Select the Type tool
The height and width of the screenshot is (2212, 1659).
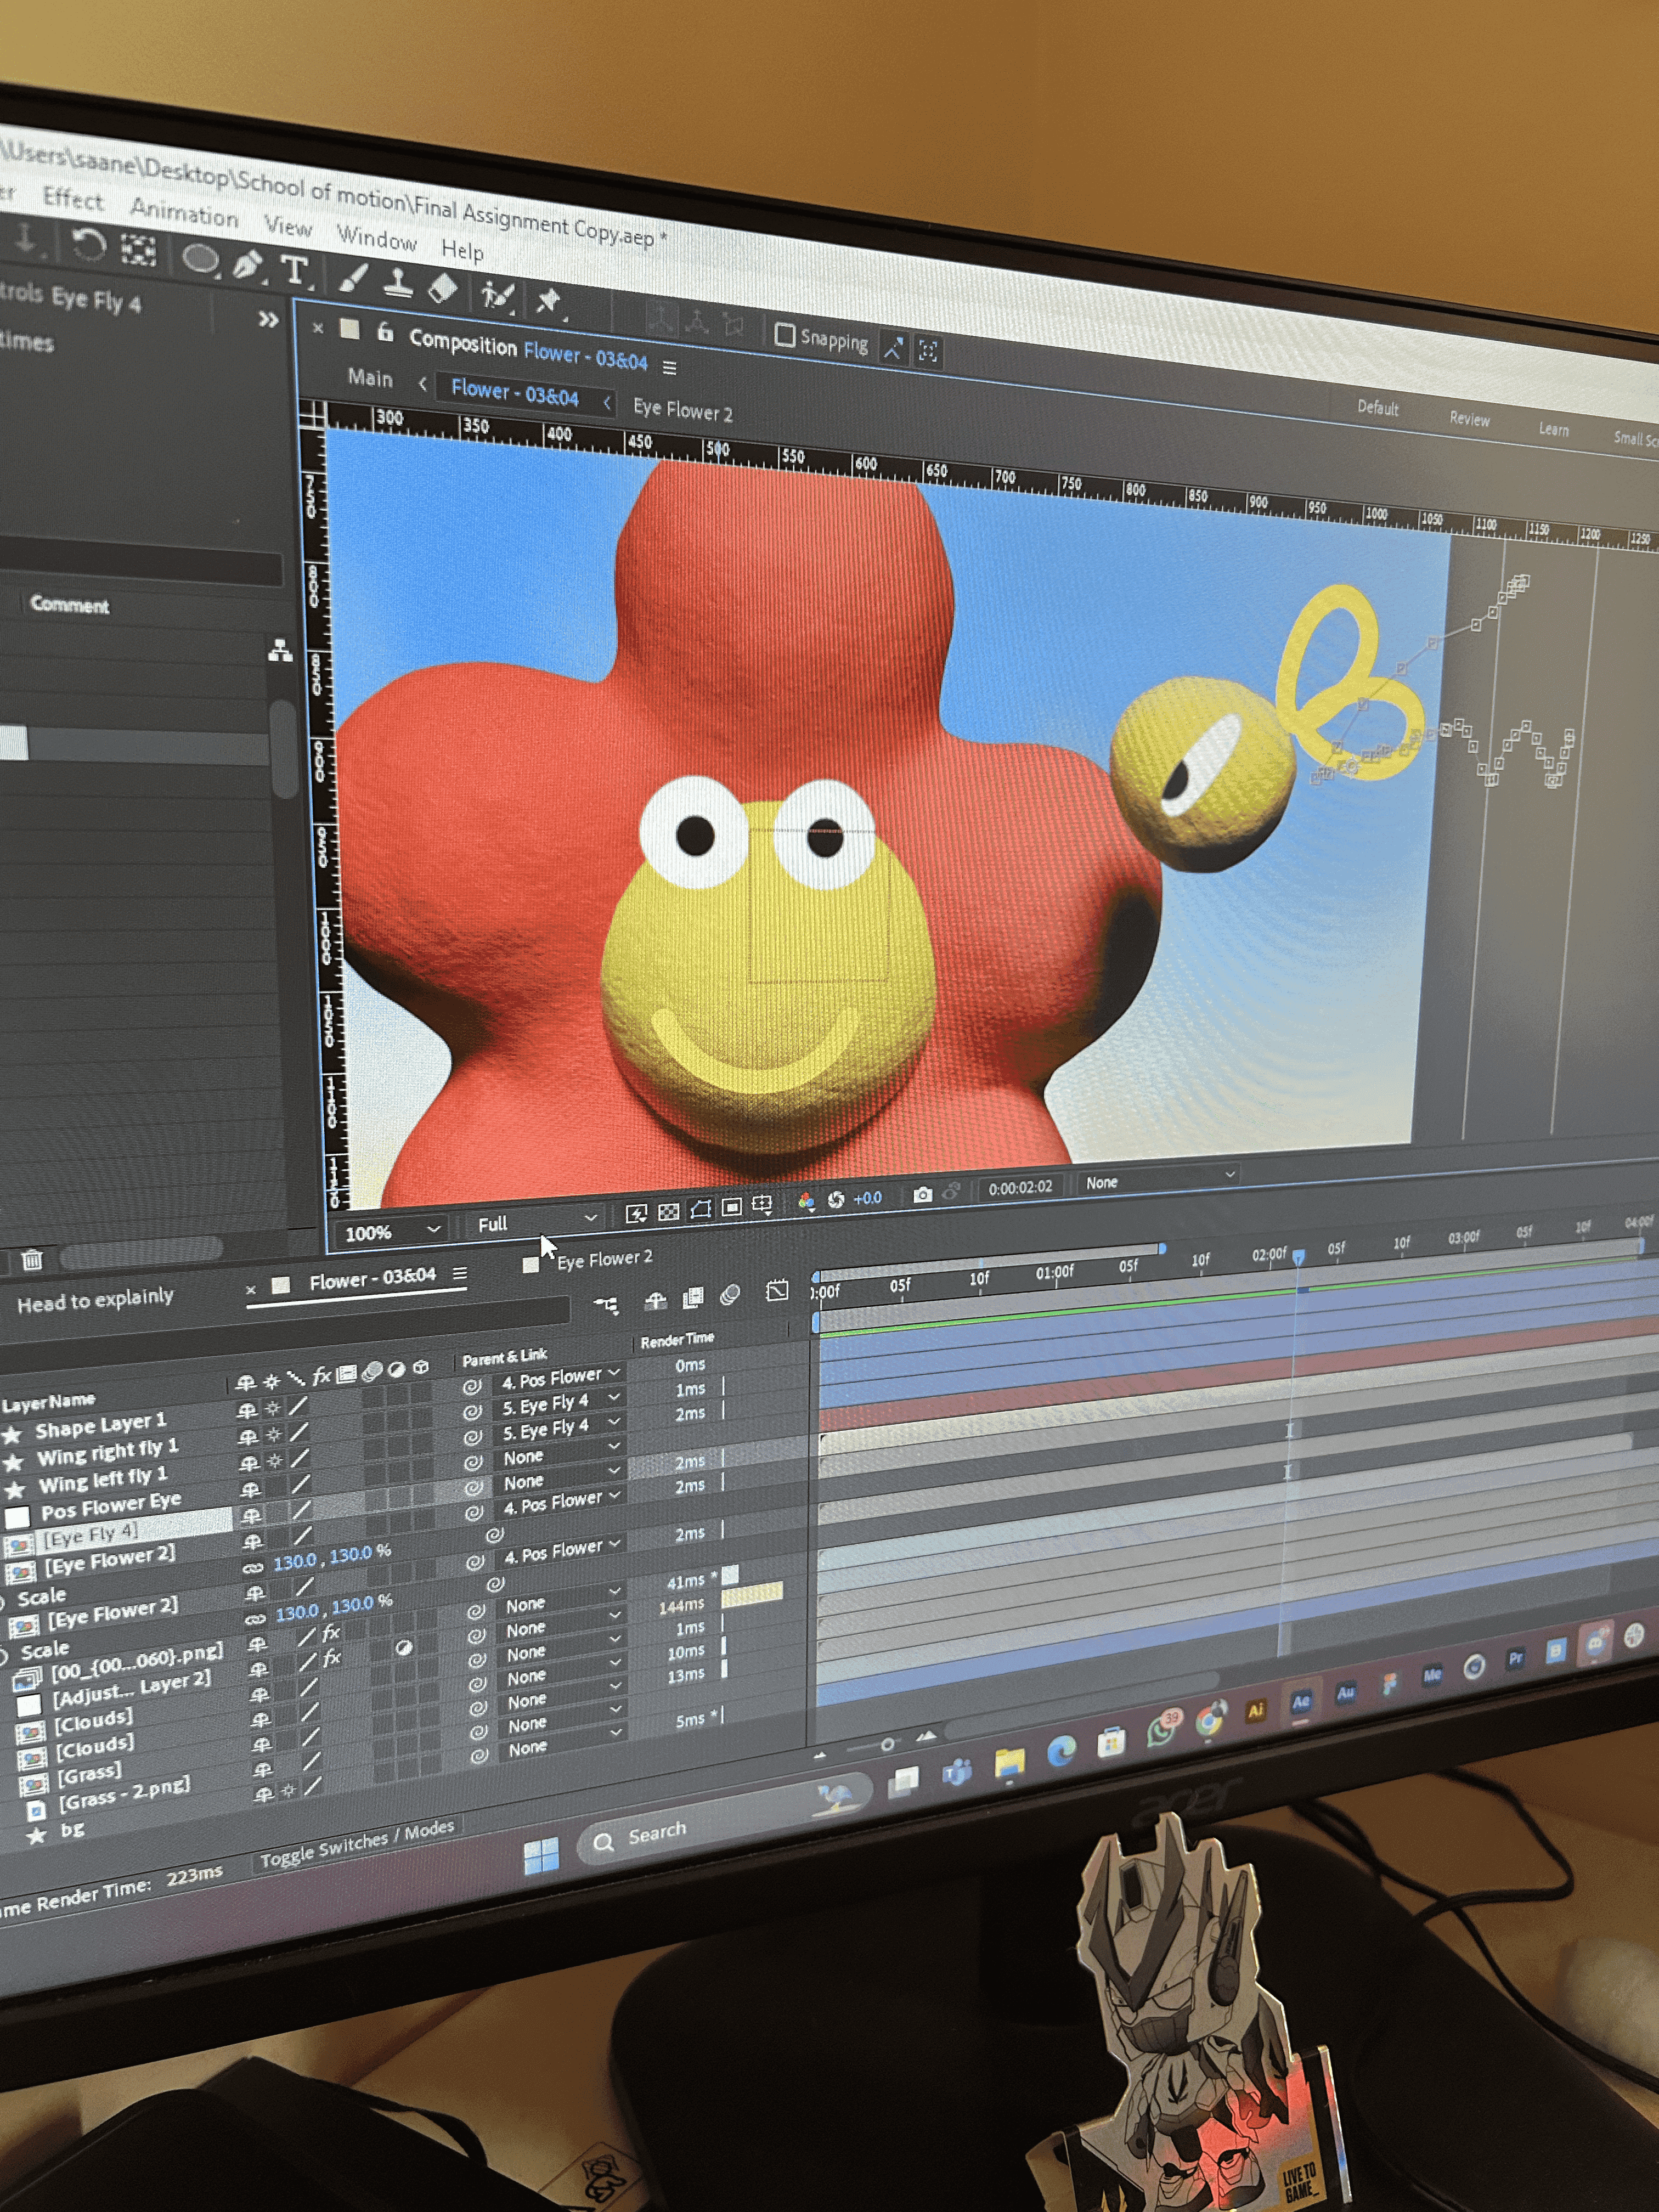pos(295,271)
